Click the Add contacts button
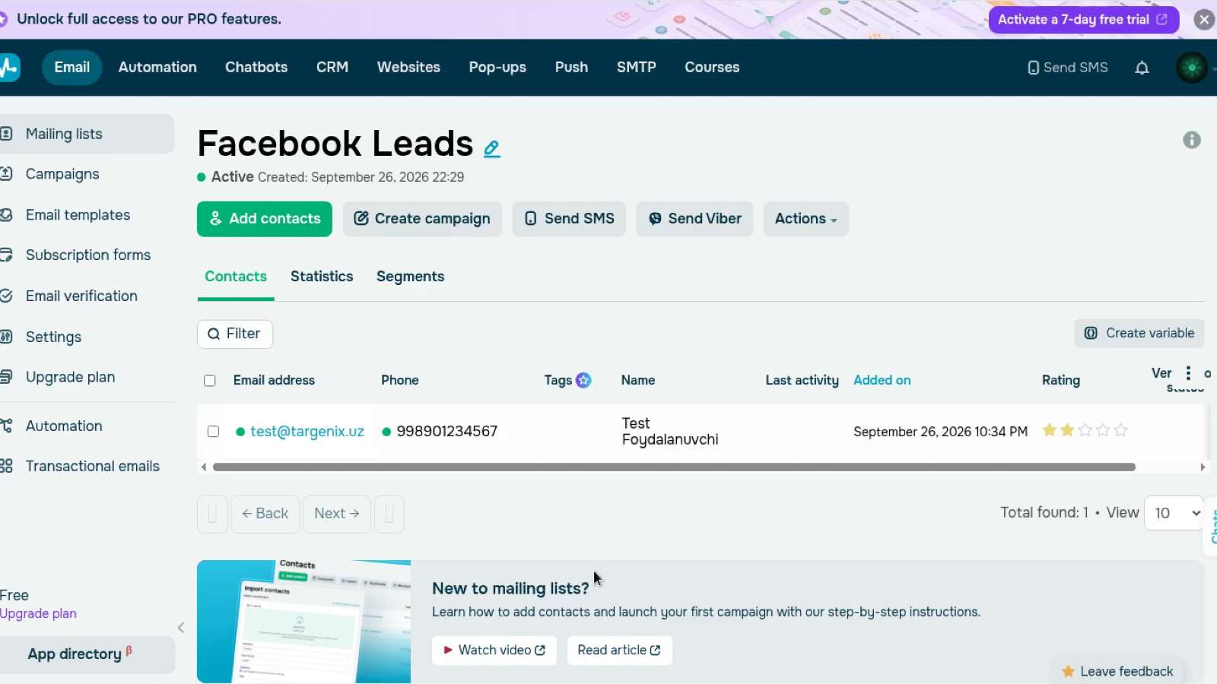The height and width of the screenshot is (684, 1217). click(265, 219)
